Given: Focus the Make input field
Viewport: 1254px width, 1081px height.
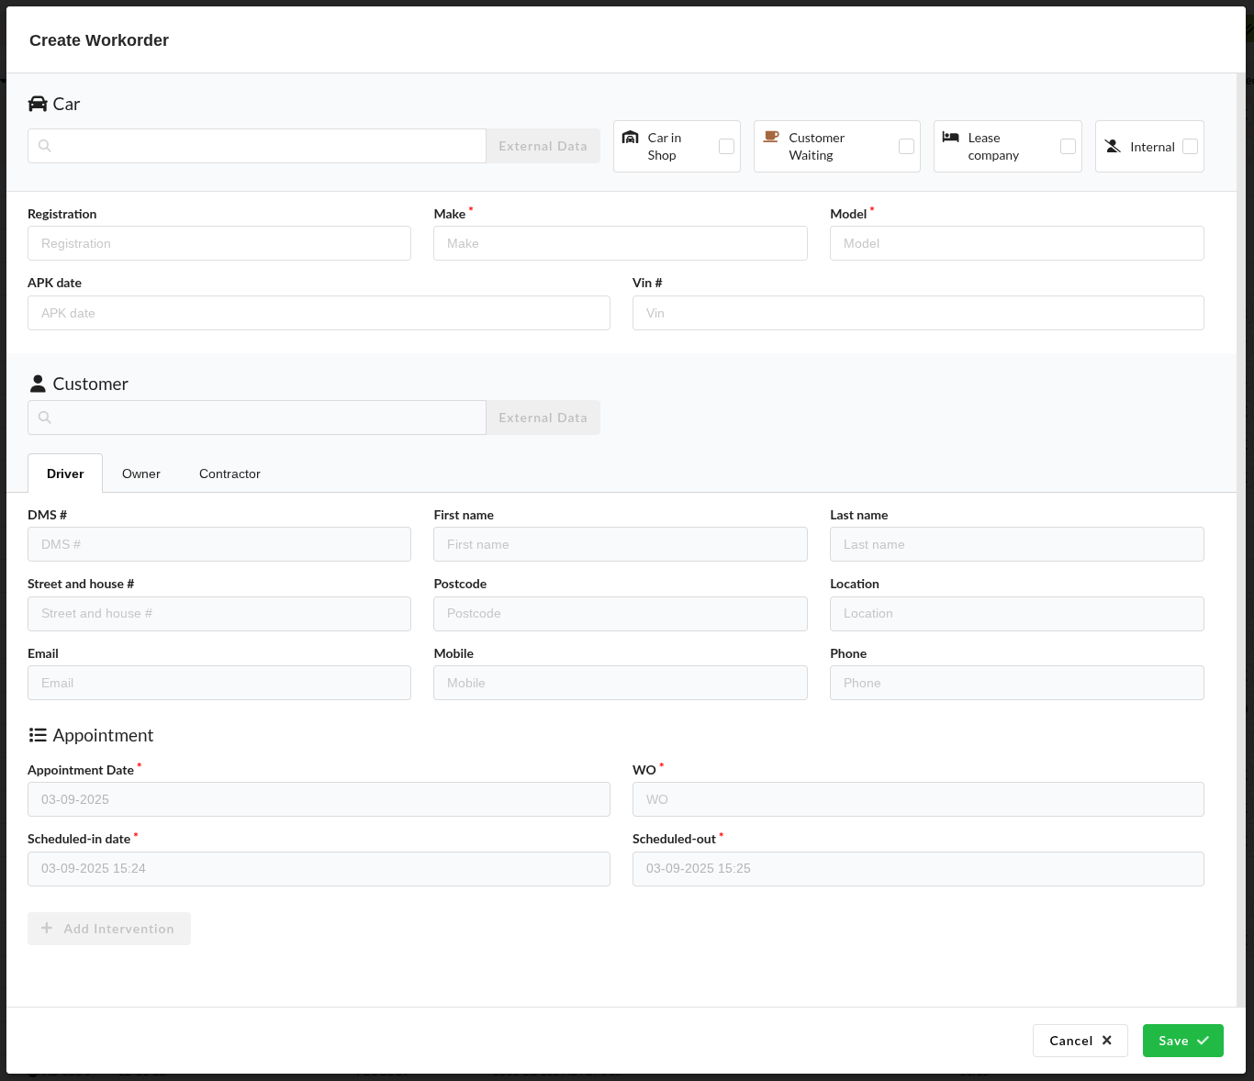Looking at the screenshot, I should 621,243.
